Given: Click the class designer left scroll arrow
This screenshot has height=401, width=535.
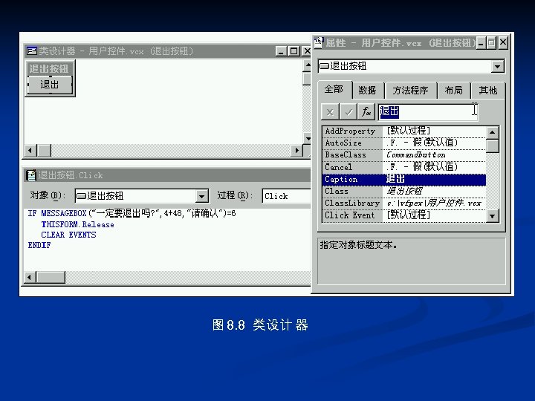Looking at the screenshot, I should 30,150.
